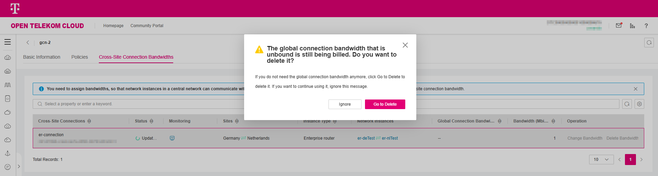658x176 pixels.
Task: Sort by Cross-Site Connections column
Action: tap(89, 121)
